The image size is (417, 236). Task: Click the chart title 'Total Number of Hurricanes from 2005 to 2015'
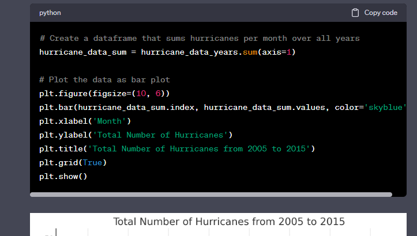229,222
